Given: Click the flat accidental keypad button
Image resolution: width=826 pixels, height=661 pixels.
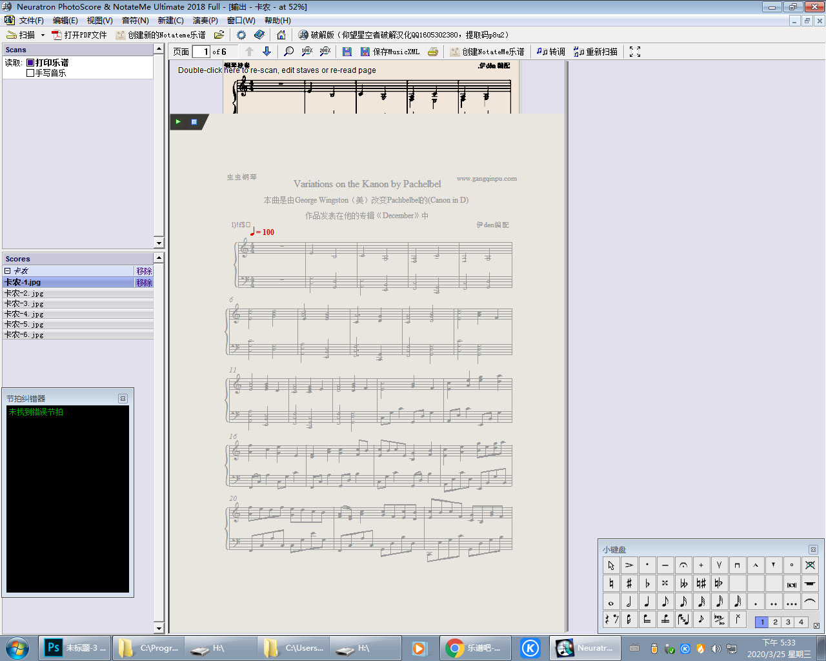Looking at the screenshot, I should click(x=647, y=584).
